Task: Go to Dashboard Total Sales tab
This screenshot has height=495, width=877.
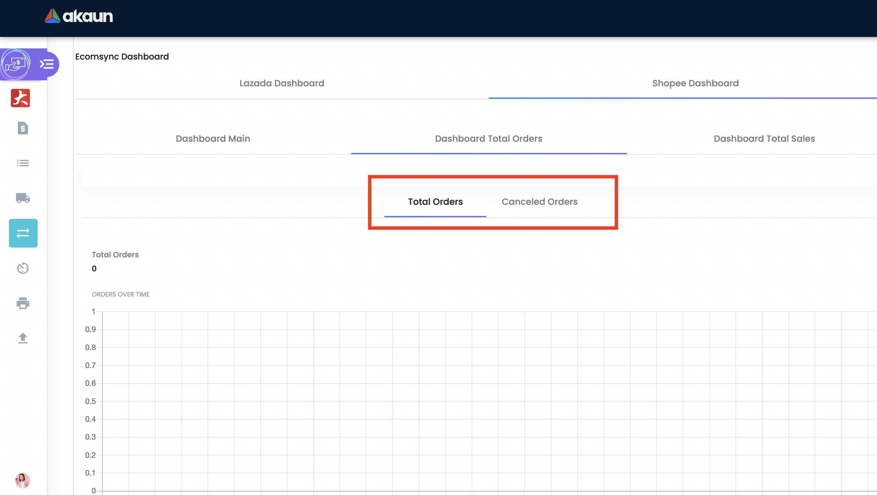Action: tap(764, 139)
